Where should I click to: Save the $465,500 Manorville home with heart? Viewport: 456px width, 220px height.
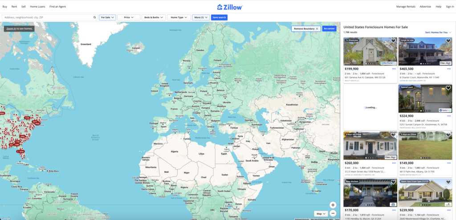(x=448, y=41)
